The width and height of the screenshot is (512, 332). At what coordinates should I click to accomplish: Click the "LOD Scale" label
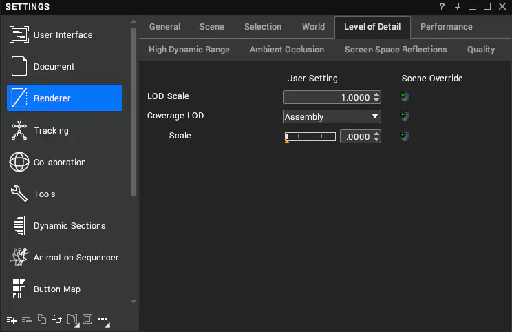pyautogui.click(x=168, y=96)
